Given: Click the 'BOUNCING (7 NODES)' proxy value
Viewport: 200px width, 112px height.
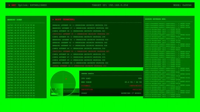Looking at the screenshot, I should pos(131,93).
